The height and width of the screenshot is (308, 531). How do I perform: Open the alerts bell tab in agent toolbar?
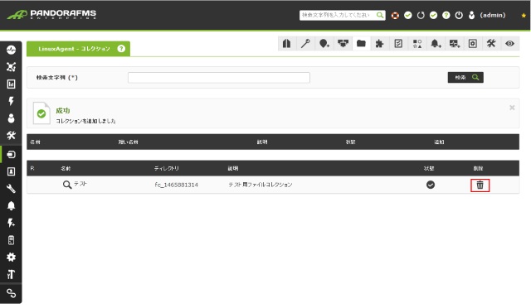point(436,43)
